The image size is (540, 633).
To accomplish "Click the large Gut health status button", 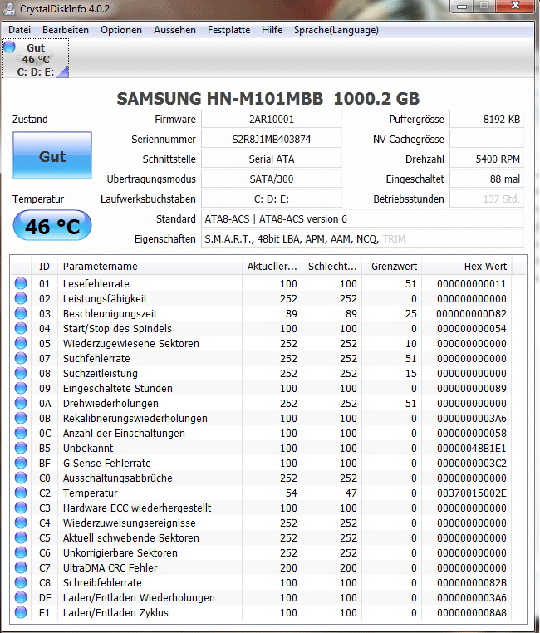I will point(52,155).
